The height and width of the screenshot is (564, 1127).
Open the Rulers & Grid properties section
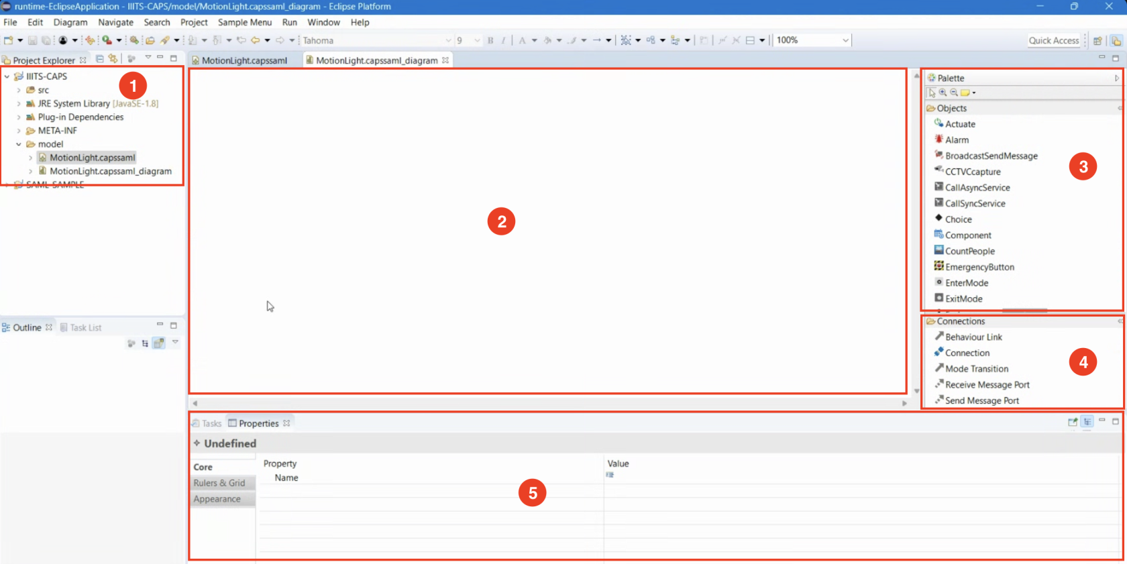(x=219, y=483)
